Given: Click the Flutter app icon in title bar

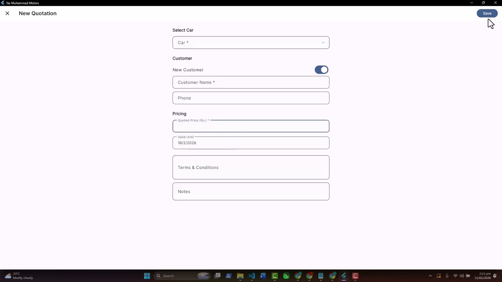Looking at the screenshot, I should tap(3, 3).
